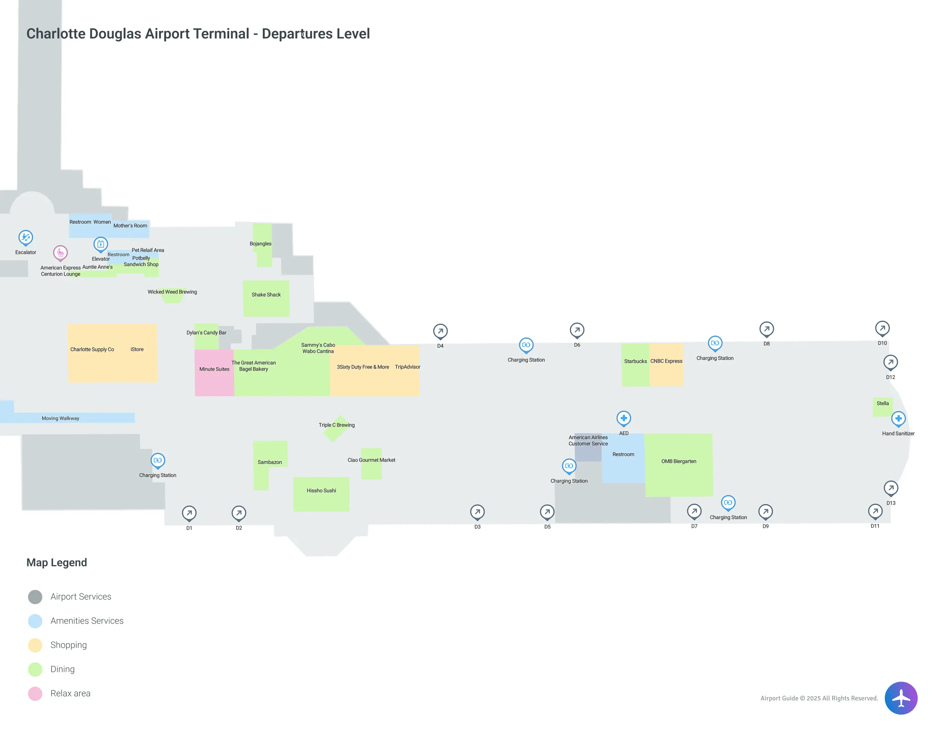
Task: Select the Starbucks dining block
Action: 635,365
